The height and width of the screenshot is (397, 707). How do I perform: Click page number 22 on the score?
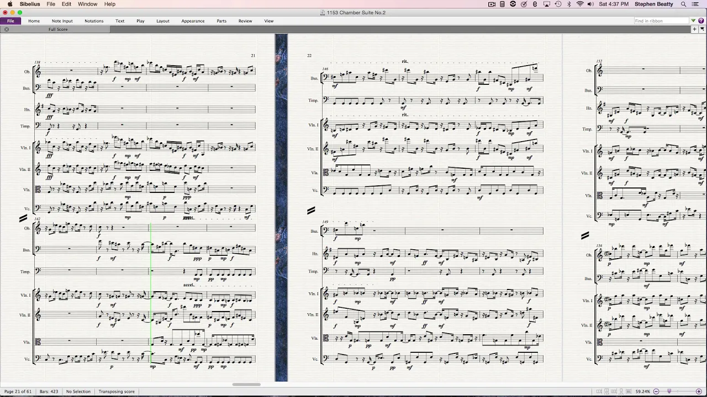click(309, 56)
